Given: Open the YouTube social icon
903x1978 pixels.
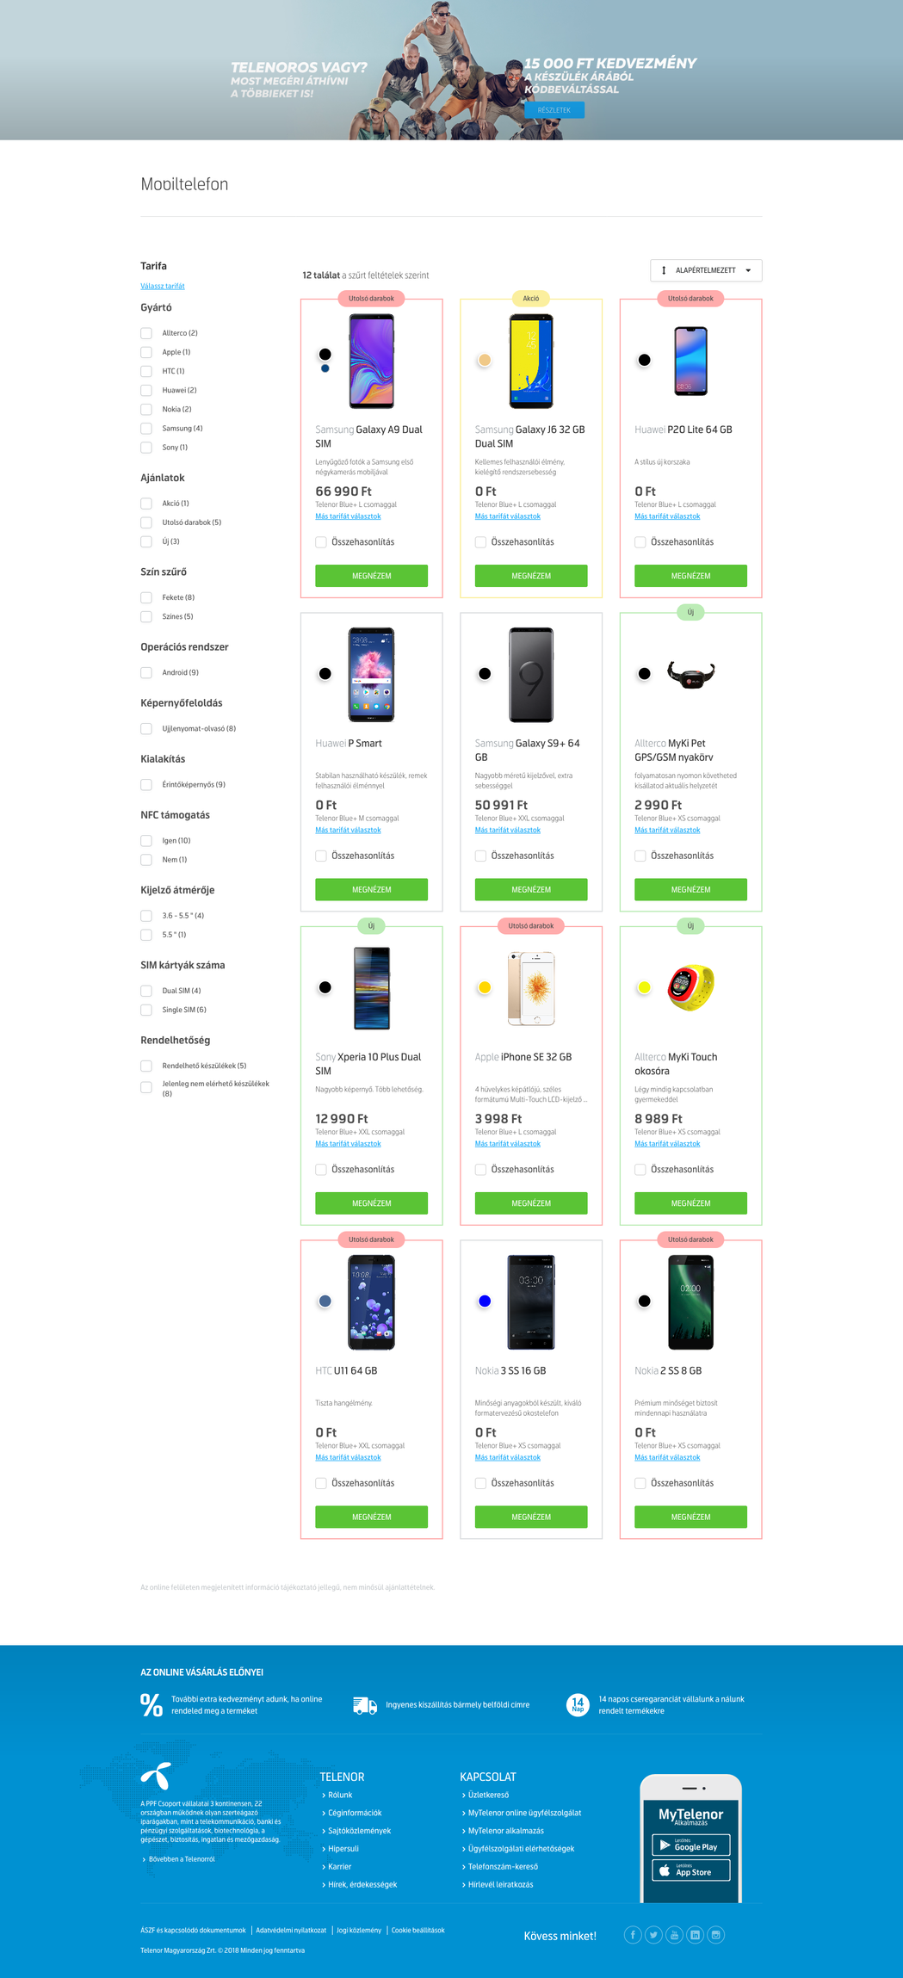Looking at the screenshot, I should pyautogui.click(x=674, y=1935).
